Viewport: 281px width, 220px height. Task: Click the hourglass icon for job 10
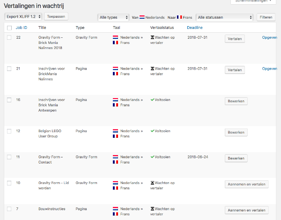(x=152, y=183)
